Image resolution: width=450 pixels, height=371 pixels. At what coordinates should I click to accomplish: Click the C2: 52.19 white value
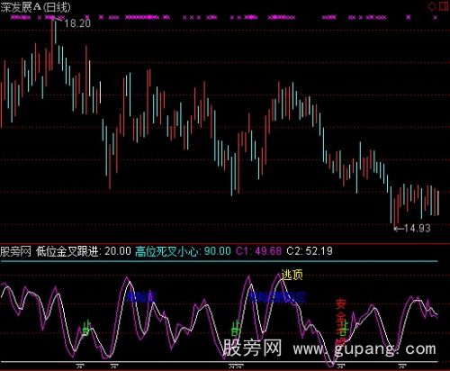coord(310,251)
